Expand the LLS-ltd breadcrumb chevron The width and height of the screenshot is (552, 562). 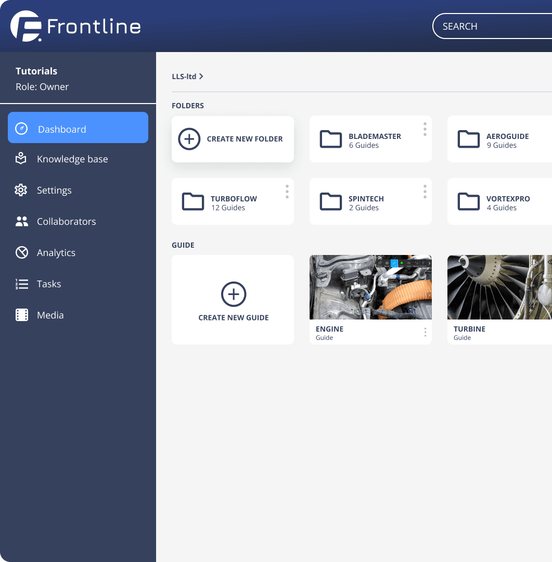coord(201,76)
